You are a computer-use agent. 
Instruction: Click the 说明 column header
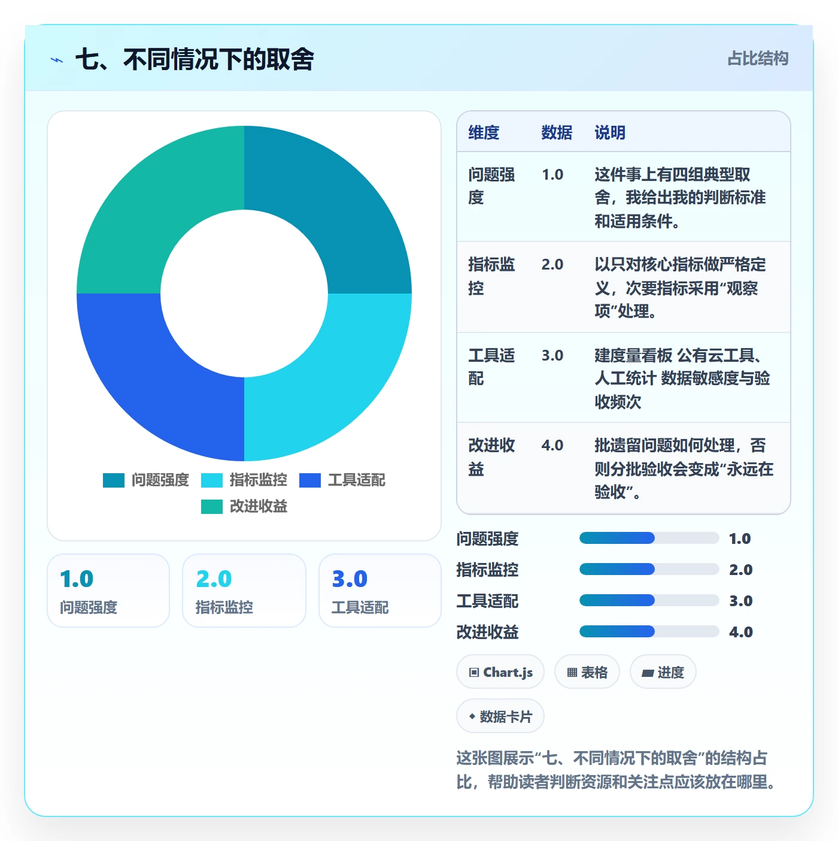coord(610,132)
